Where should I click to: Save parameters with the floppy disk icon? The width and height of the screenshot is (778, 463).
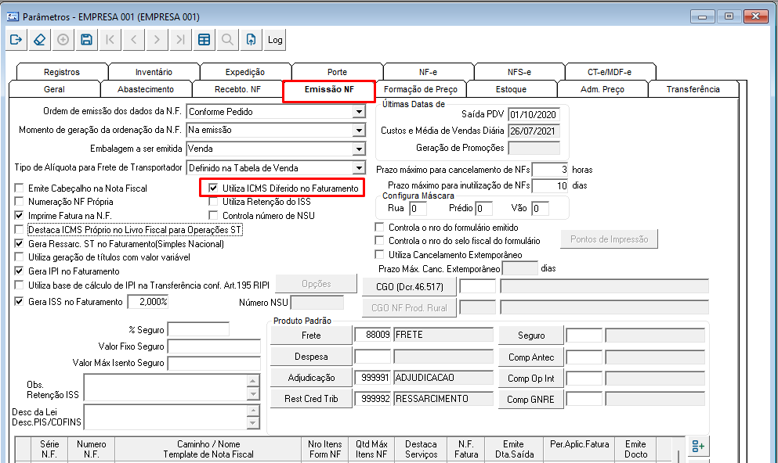pyautogui.click(x=86, y=40)
